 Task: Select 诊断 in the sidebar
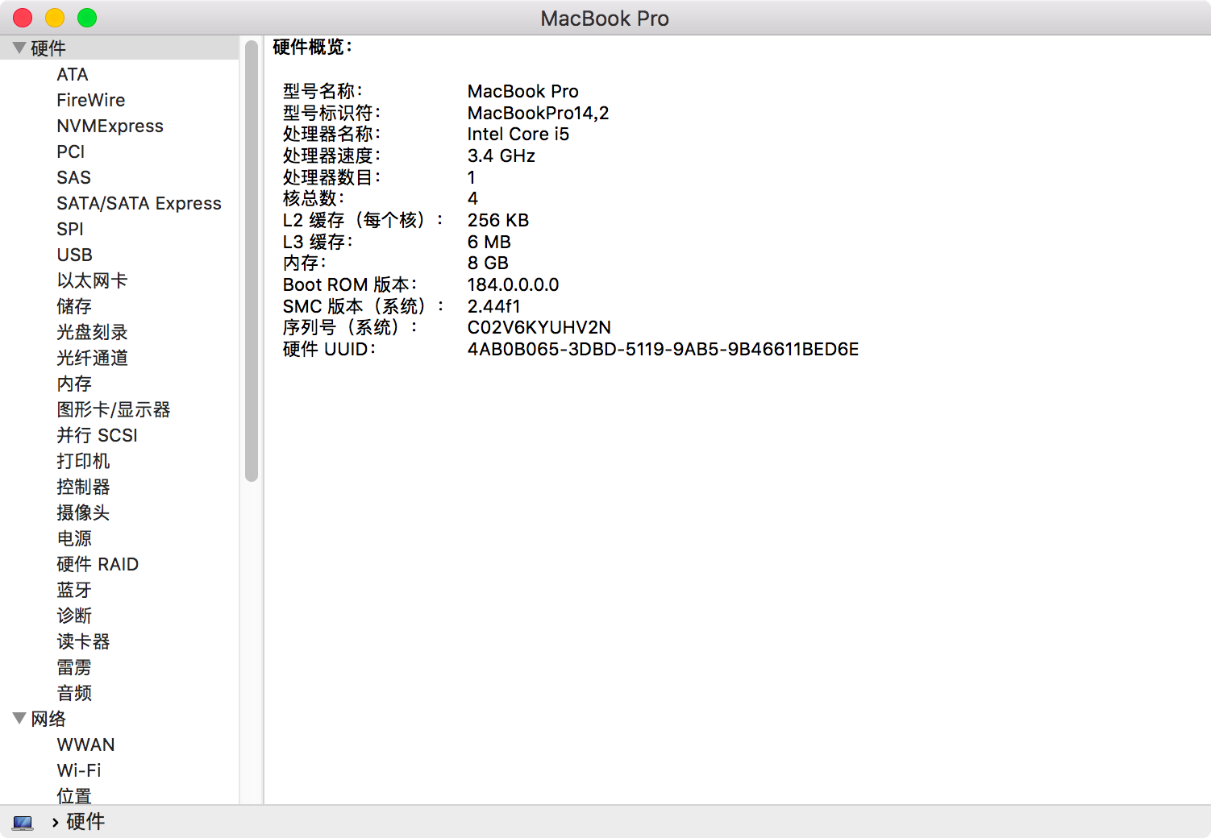(74, 616)
